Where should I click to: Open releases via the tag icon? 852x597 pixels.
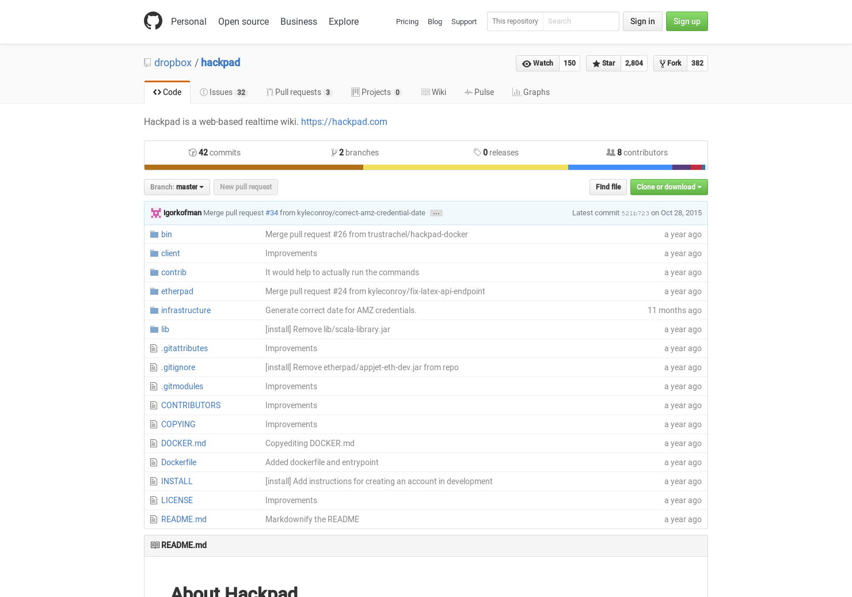pyautogui.click(x=478, y=152)
